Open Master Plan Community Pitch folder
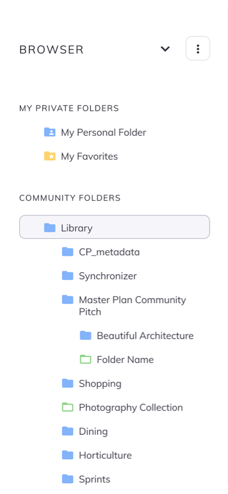The width and height of the screenshot is (228, 494). [133, 306]
